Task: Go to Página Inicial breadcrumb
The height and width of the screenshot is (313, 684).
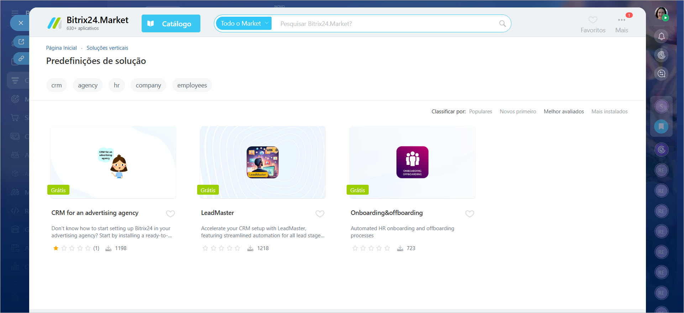Action: [61, 48]
